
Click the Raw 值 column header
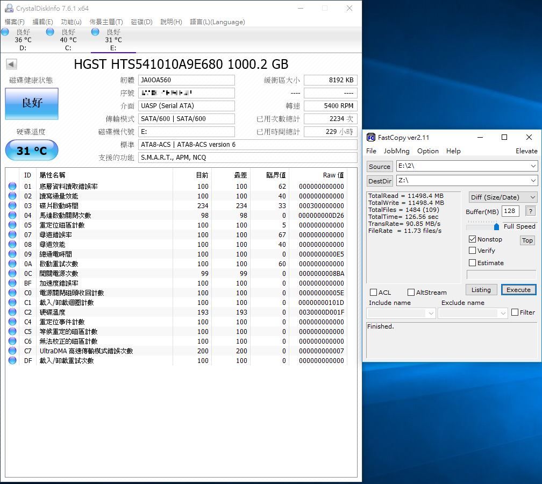point(333,175)
